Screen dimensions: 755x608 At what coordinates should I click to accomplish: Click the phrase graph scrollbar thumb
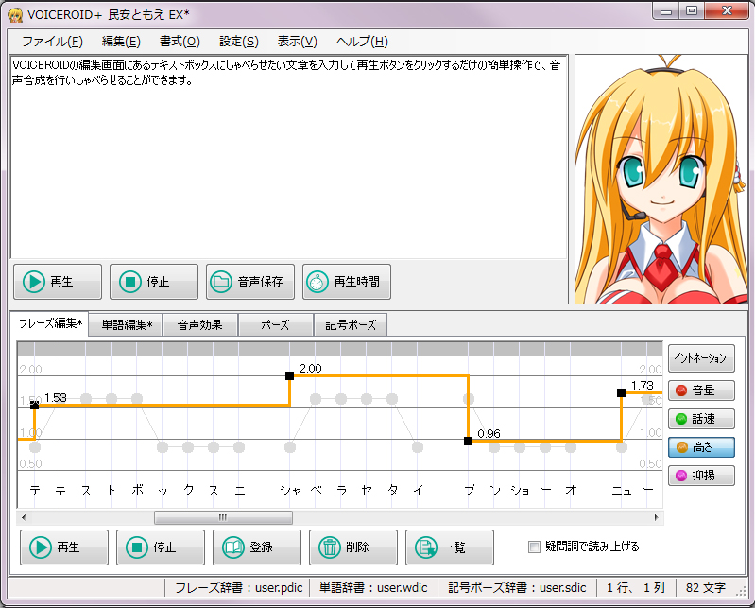coord(223,518)
